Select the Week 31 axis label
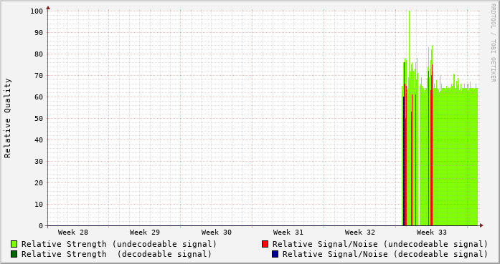The height and width of the screenshot is (264, 500). [x=288, y=233]
